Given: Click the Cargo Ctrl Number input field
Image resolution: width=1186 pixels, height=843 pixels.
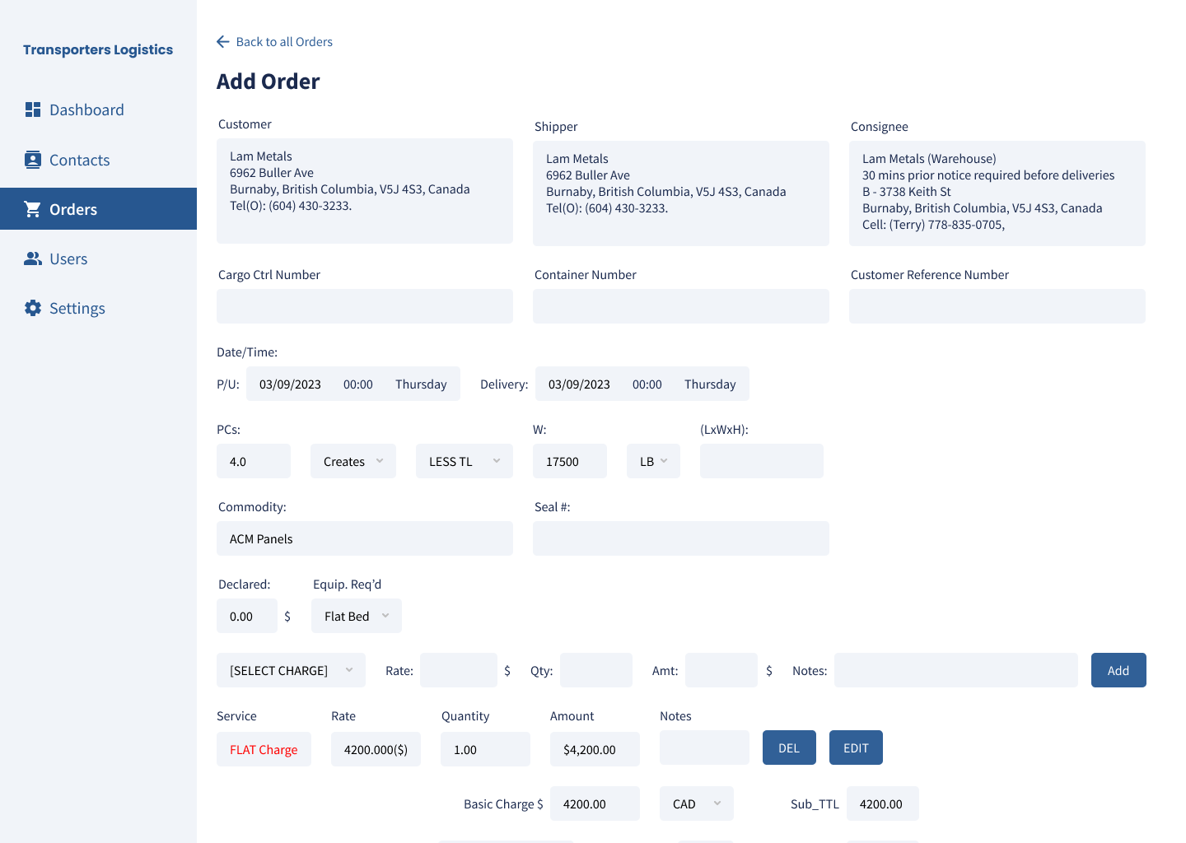Looking at the screenshot, I should pos(364,305).
